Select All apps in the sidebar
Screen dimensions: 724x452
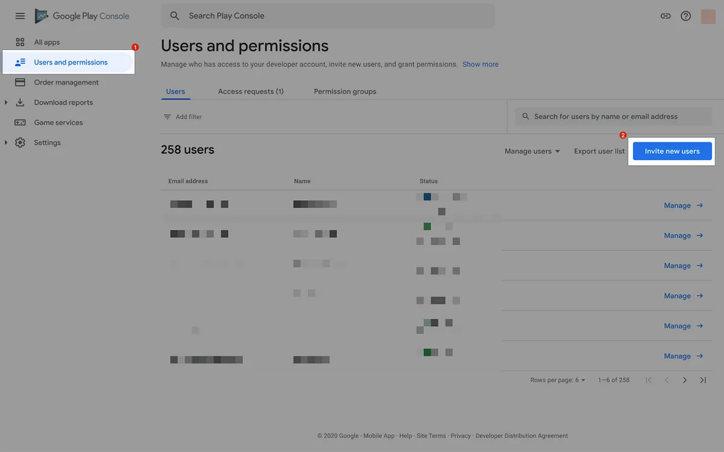pos(46,42)
